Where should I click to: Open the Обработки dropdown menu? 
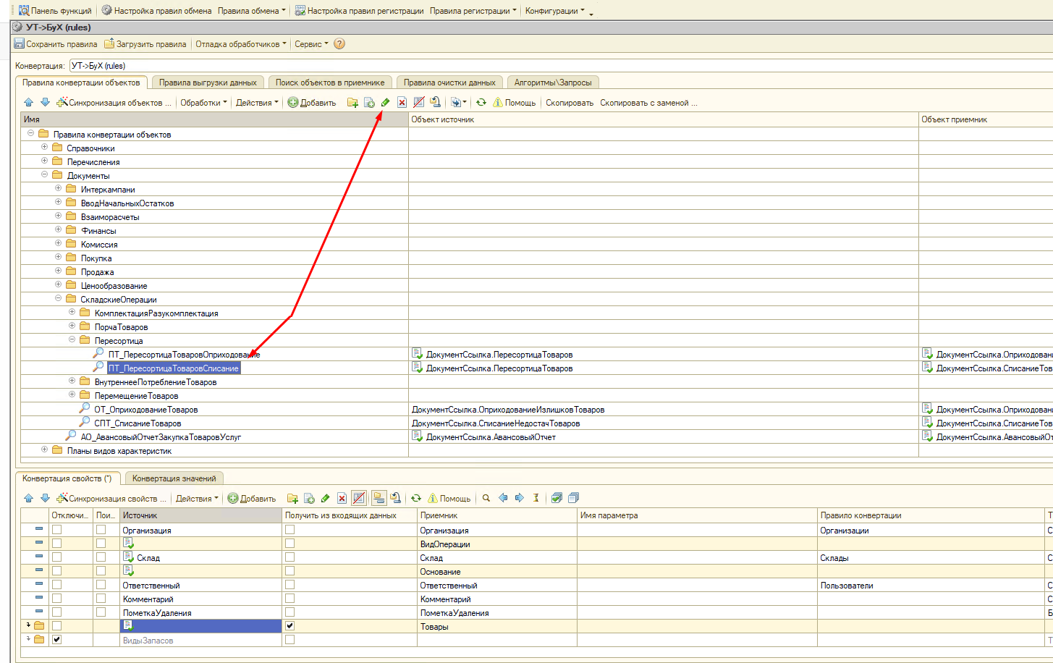tap(203, 103)
